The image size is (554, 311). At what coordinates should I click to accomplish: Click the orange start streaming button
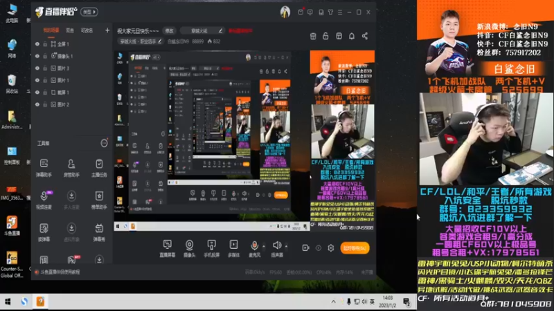(x=355, y=248)
